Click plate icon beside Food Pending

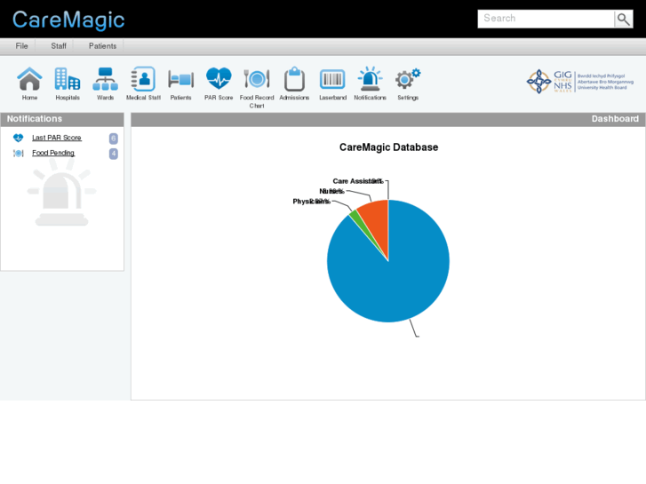tap(18, 154)
